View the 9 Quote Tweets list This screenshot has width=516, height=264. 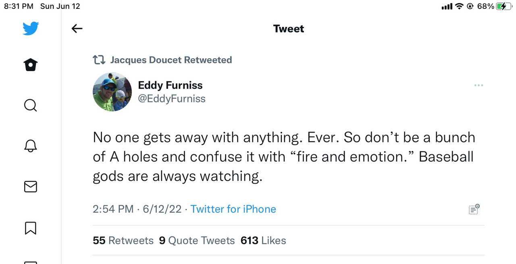tap(197, 240)
